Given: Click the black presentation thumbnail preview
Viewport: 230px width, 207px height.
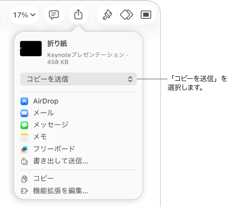Looking at the screenshot, I should [x=31, y=48].
